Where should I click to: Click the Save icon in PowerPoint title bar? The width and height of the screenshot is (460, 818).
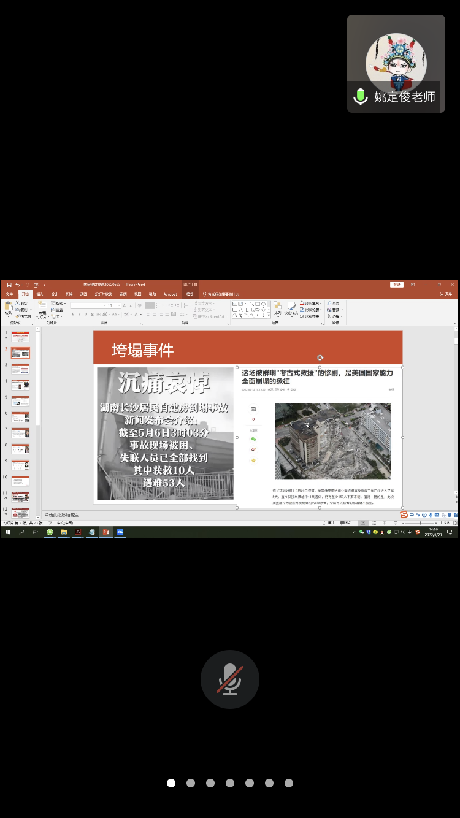9,285
